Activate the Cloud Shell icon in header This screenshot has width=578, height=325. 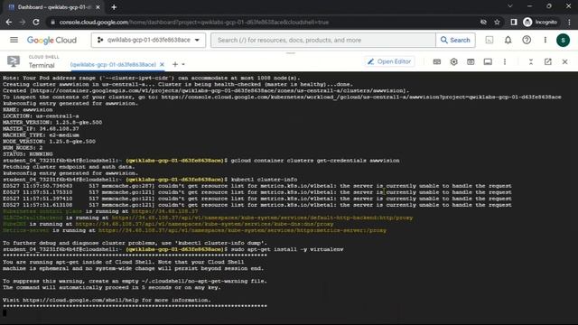[489, 40]
